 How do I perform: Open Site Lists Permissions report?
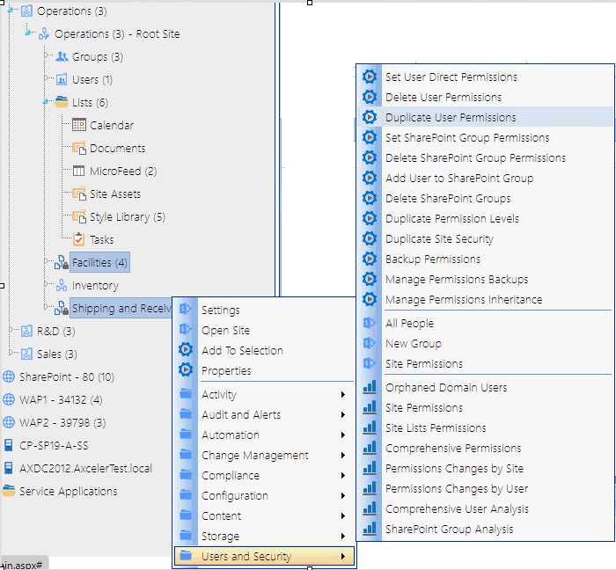pyautogui.click(x=486, y=427)
